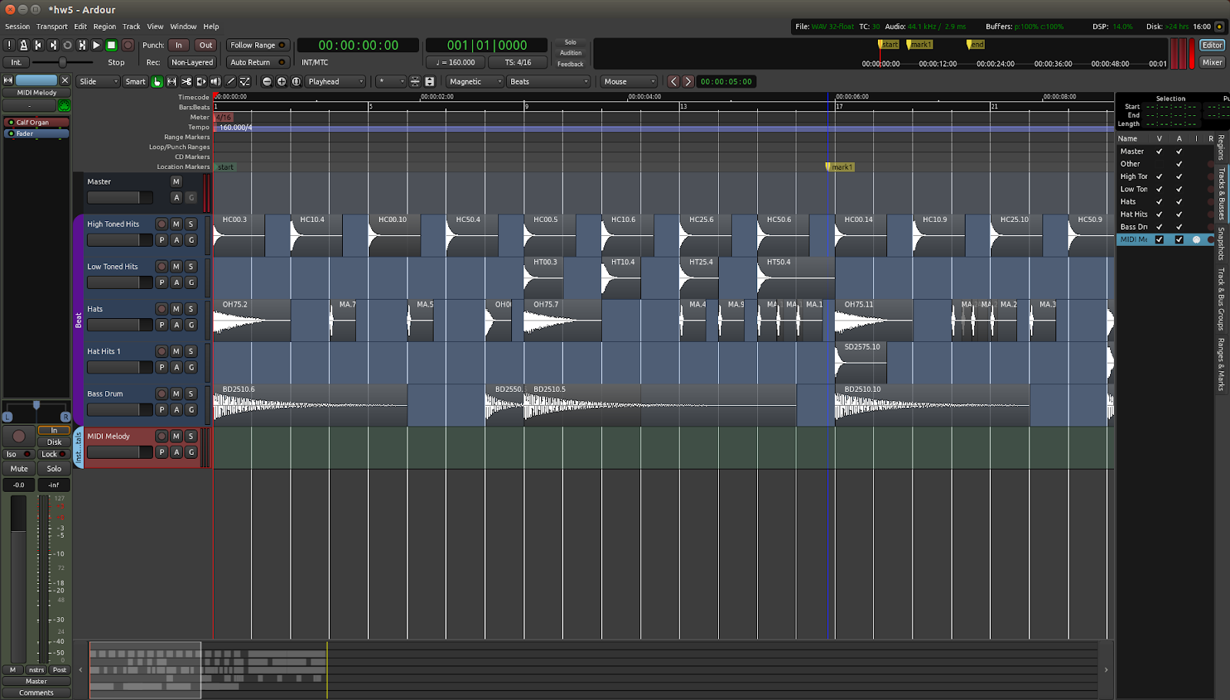Image resolution: width=1230 pixels, height=700 pixels.
Task: Solo the MIDI Melody track
Action: click(191, 436)
